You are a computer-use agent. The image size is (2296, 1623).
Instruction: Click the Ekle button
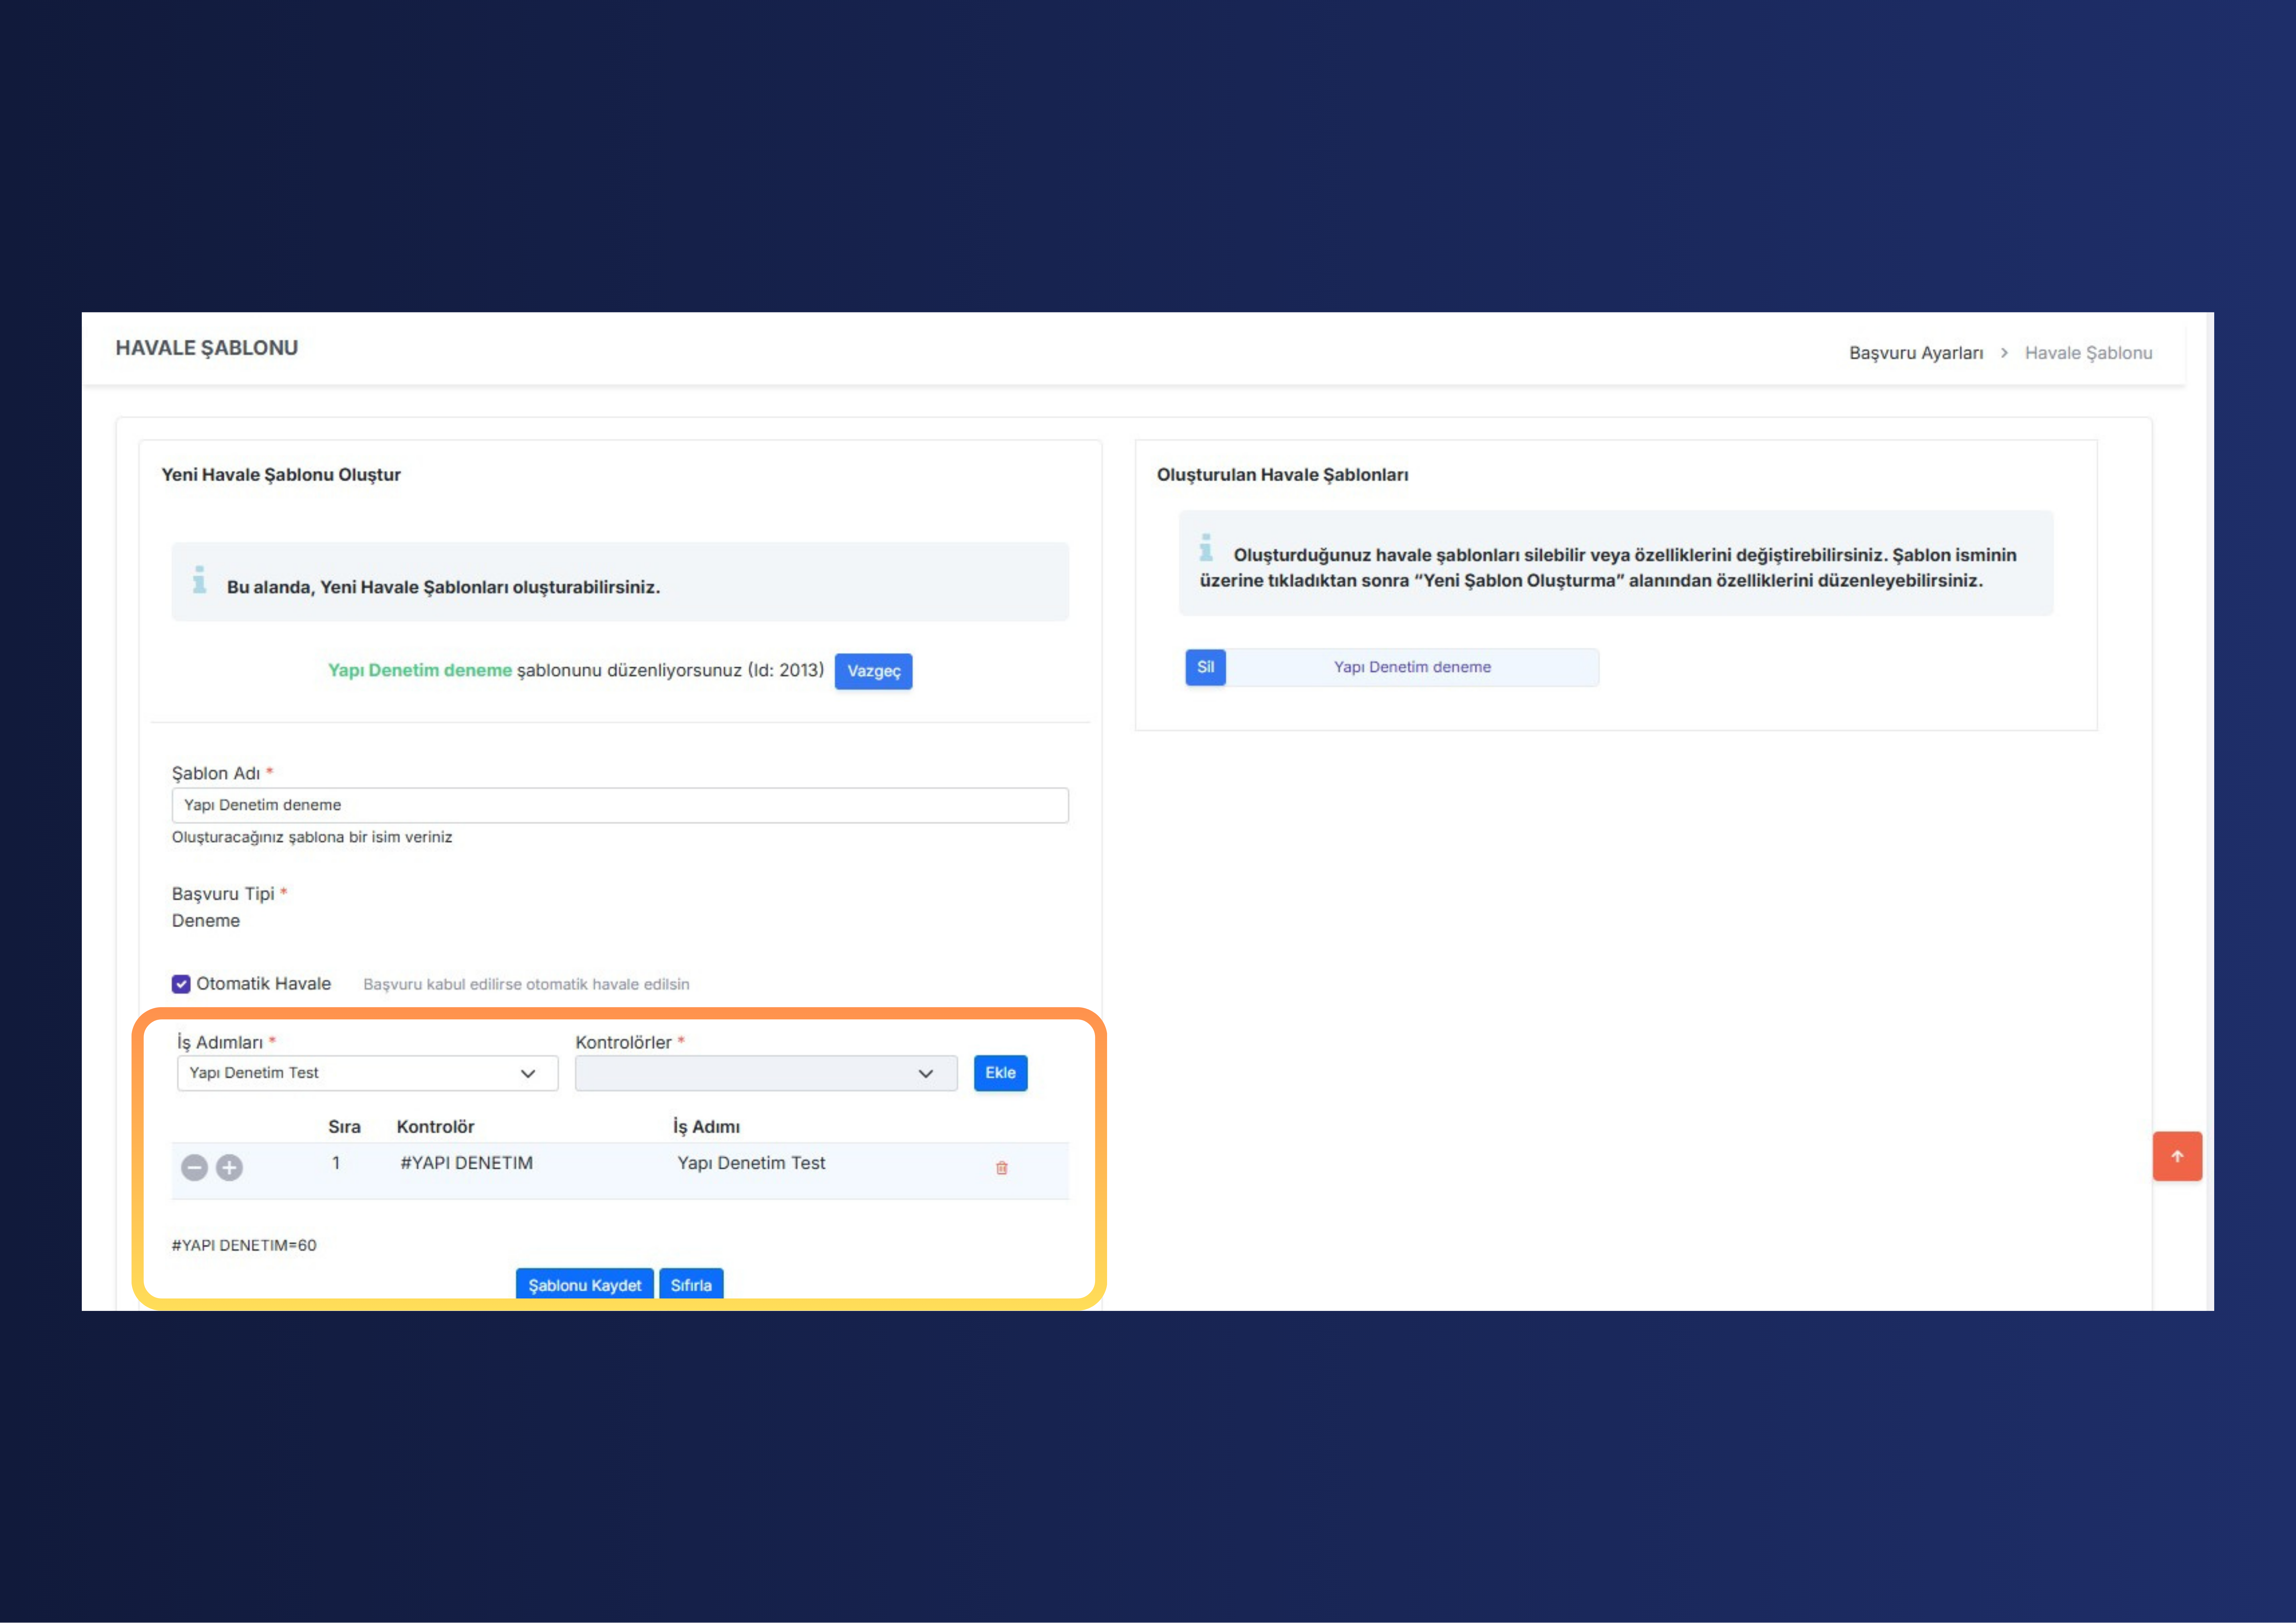1000,1073
